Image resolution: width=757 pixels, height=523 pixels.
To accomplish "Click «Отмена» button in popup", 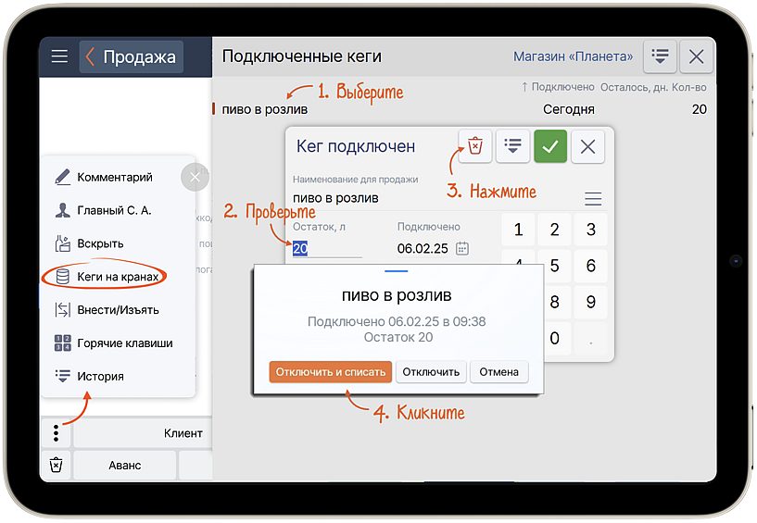I will point(498,372).
